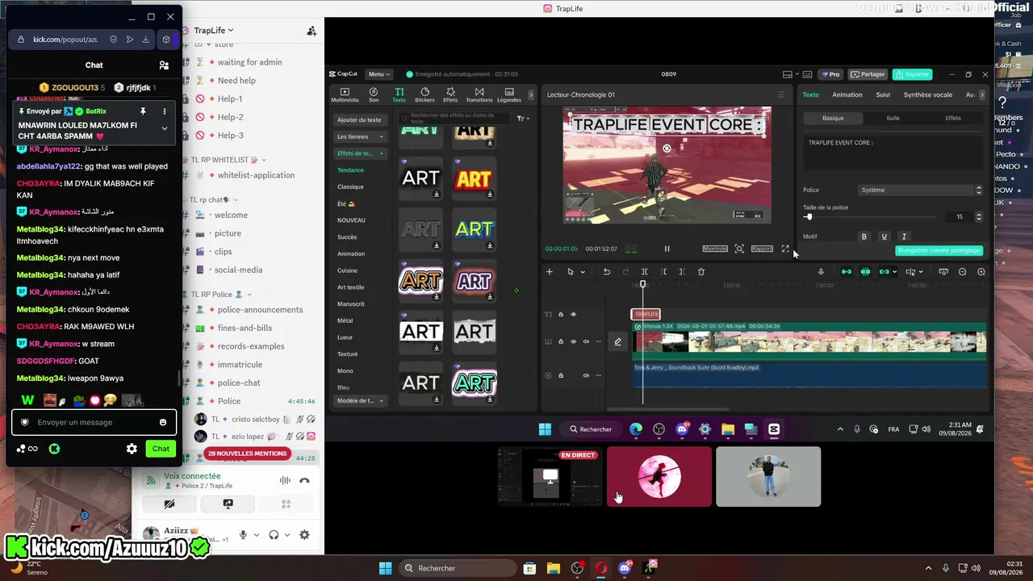1033x581 pixels.
Task: Toggle visibility of the text track
Action: [574, 315]
